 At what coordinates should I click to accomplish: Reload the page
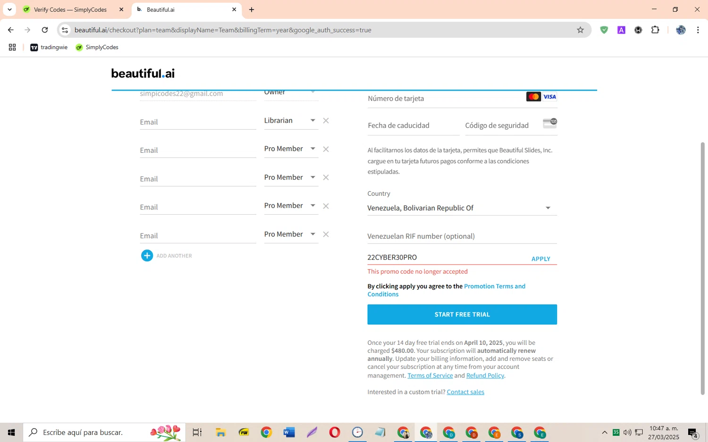click(x=44, y=30)
